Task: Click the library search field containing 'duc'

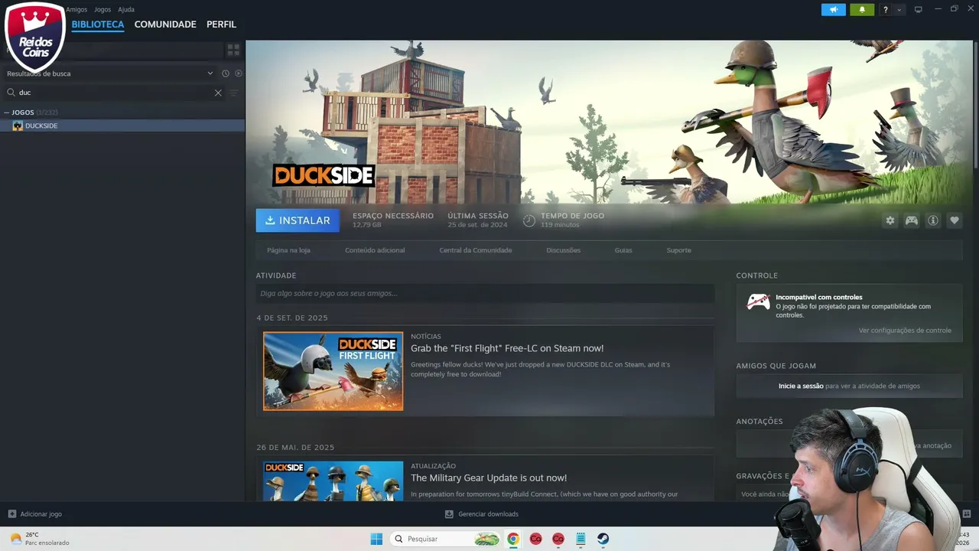Action: coord(115,93)
